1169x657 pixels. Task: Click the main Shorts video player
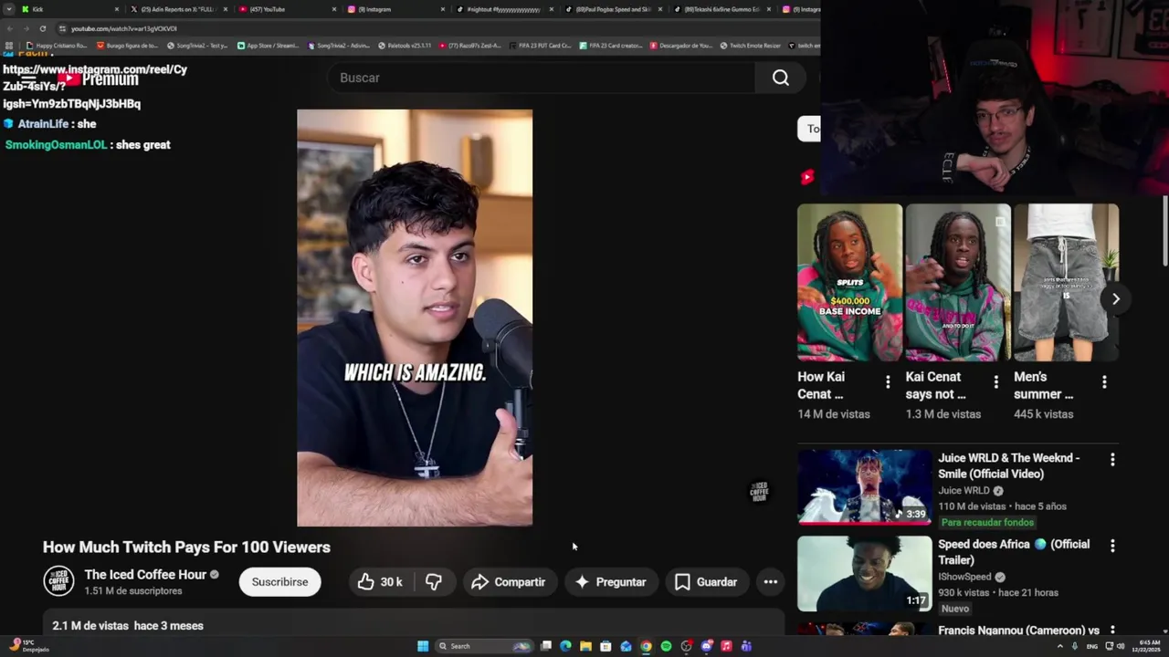415,318
